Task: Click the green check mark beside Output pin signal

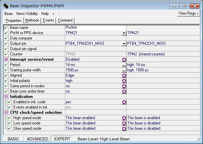Action: pyautogui.click(x=6, y=49)
